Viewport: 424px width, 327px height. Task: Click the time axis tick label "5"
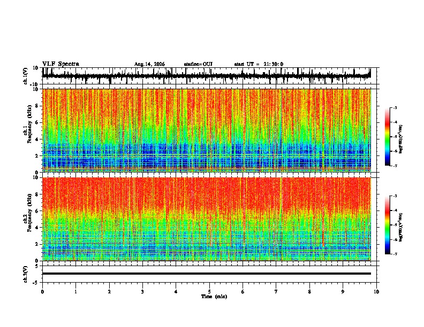pyautogui.click(x=209, y=292)
